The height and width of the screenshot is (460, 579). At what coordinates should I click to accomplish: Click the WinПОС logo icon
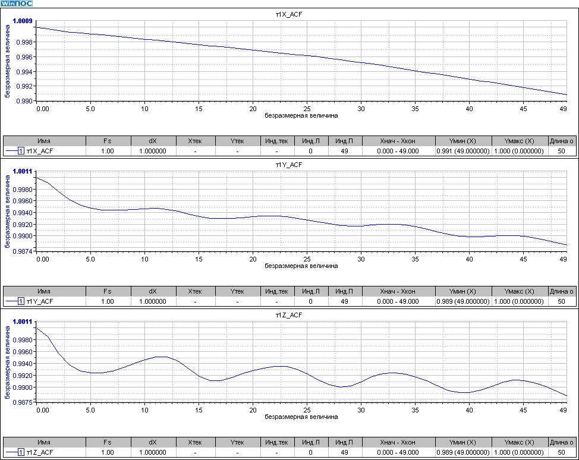tap(17, 4)
